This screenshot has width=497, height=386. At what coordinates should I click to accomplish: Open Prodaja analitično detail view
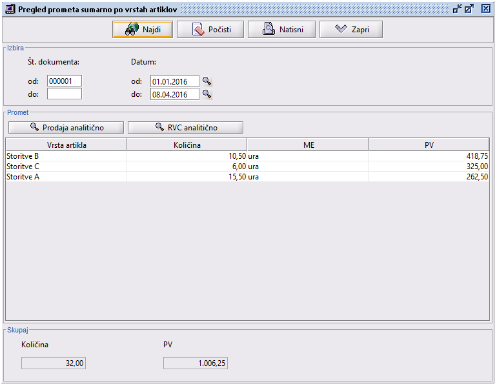click(x=66, y=127)
